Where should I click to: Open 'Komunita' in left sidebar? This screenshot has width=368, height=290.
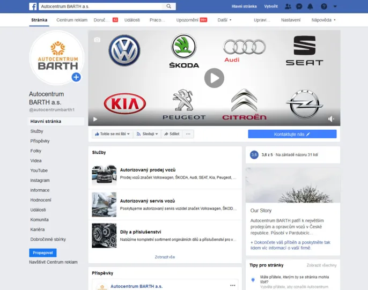click(x=40, y=220)
